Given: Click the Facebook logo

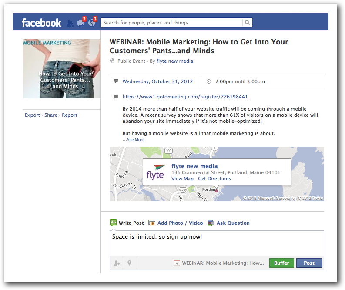Looking at the screenshot, I should [x=41, y=23].
